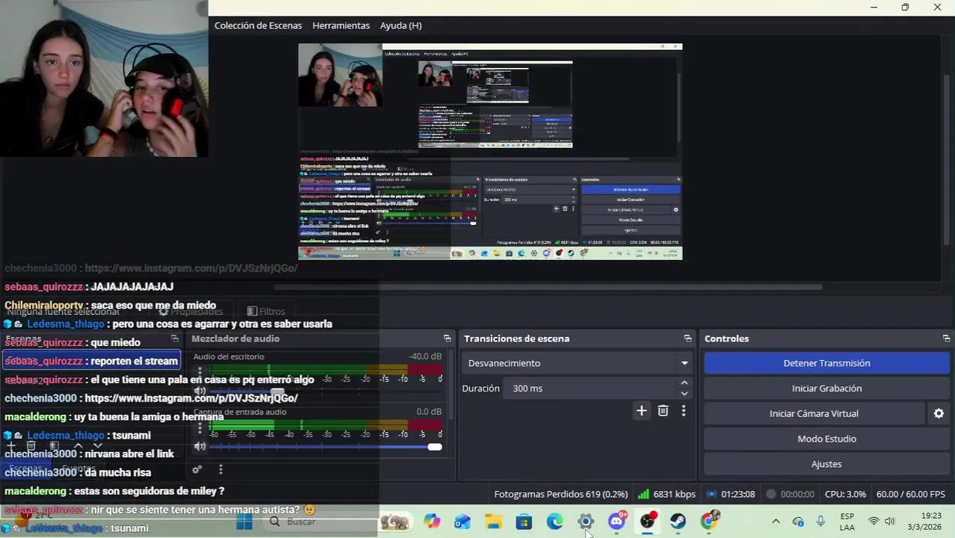
Task: Move the scene up with arrow icon
Action: 78,446
